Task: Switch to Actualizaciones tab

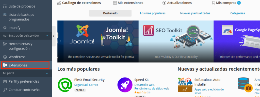Action: coord(177,3)
